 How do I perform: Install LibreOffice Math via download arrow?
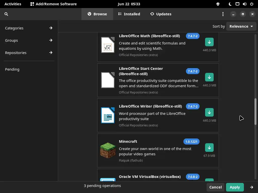(x=209, y=42)
